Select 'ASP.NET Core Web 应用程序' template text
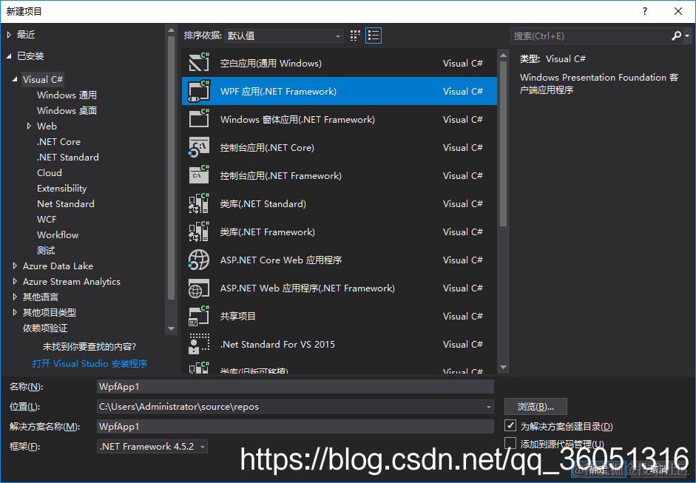This screenshot has height=483, width=696. click(281, 260)
